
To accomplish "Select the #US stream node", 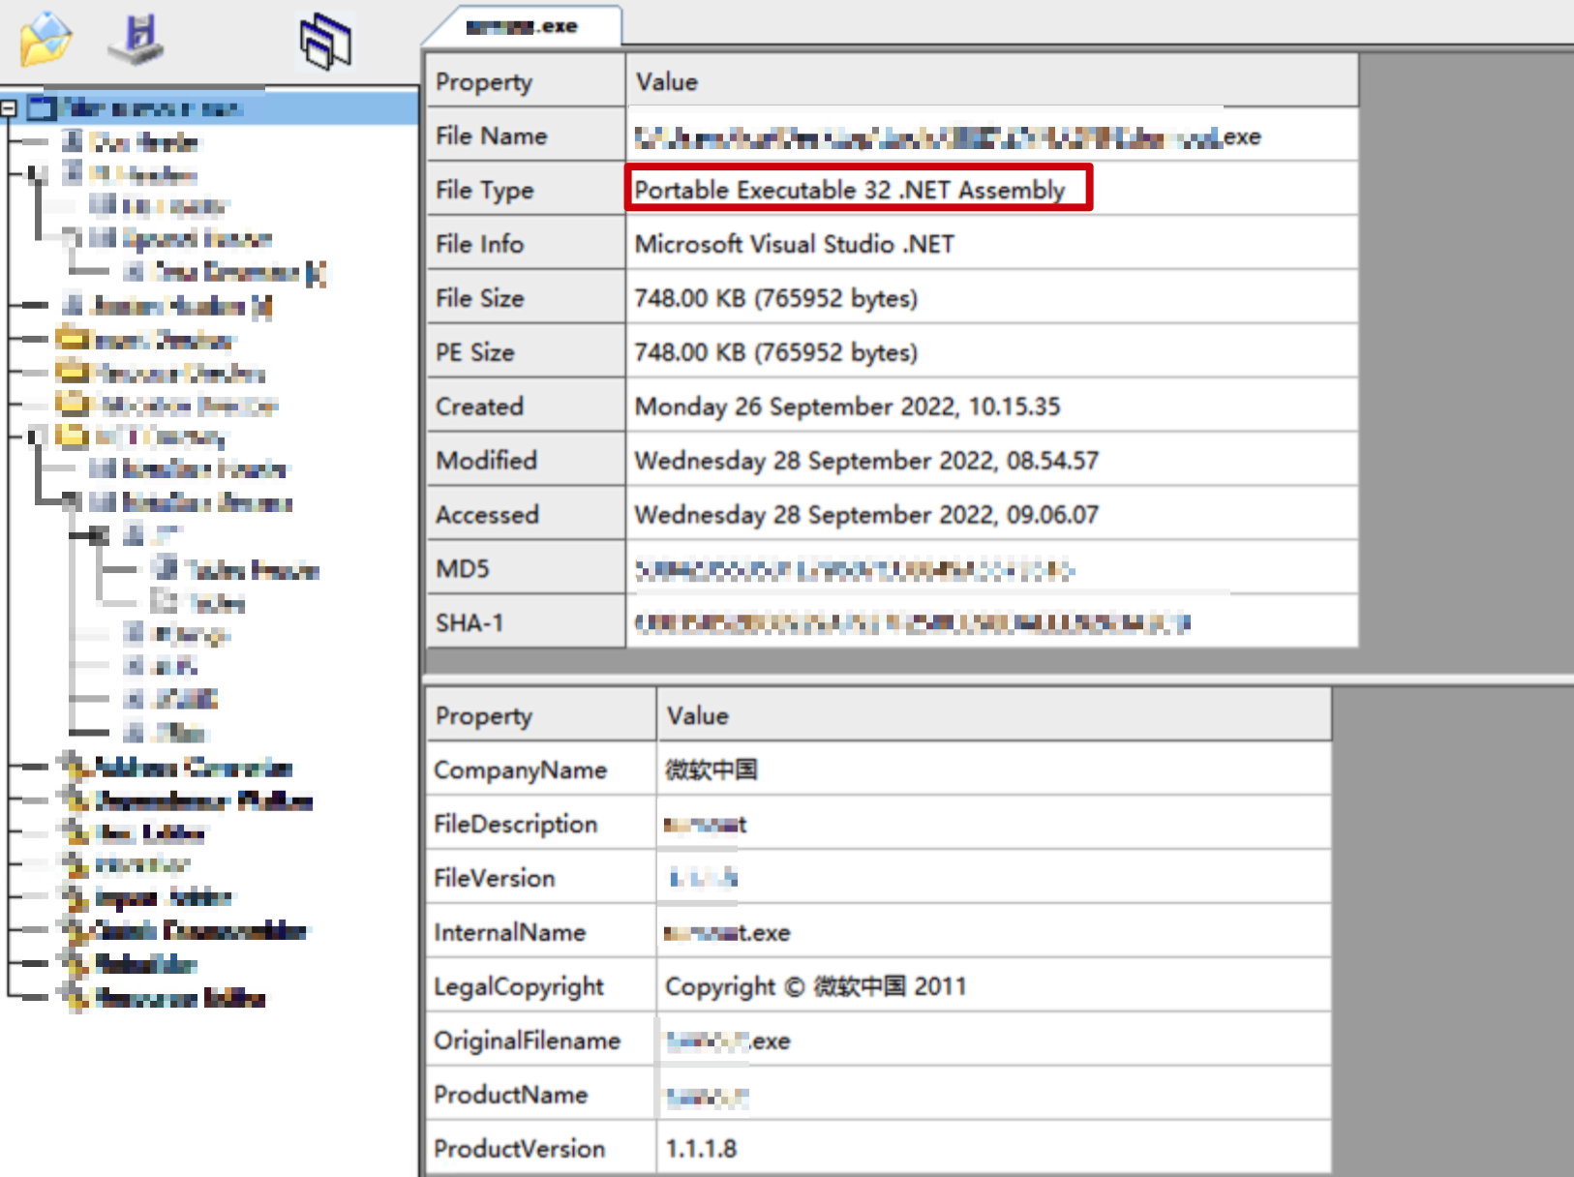I will click(174, 666).
